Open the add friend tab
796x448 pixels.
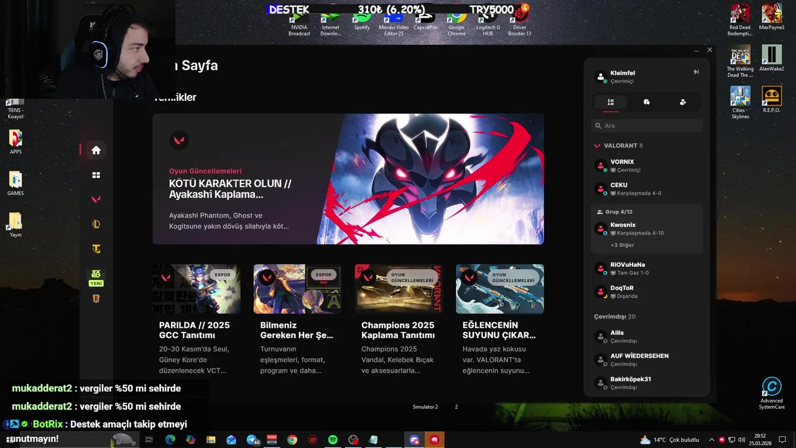pyautogui.click(x=683, y=102)
